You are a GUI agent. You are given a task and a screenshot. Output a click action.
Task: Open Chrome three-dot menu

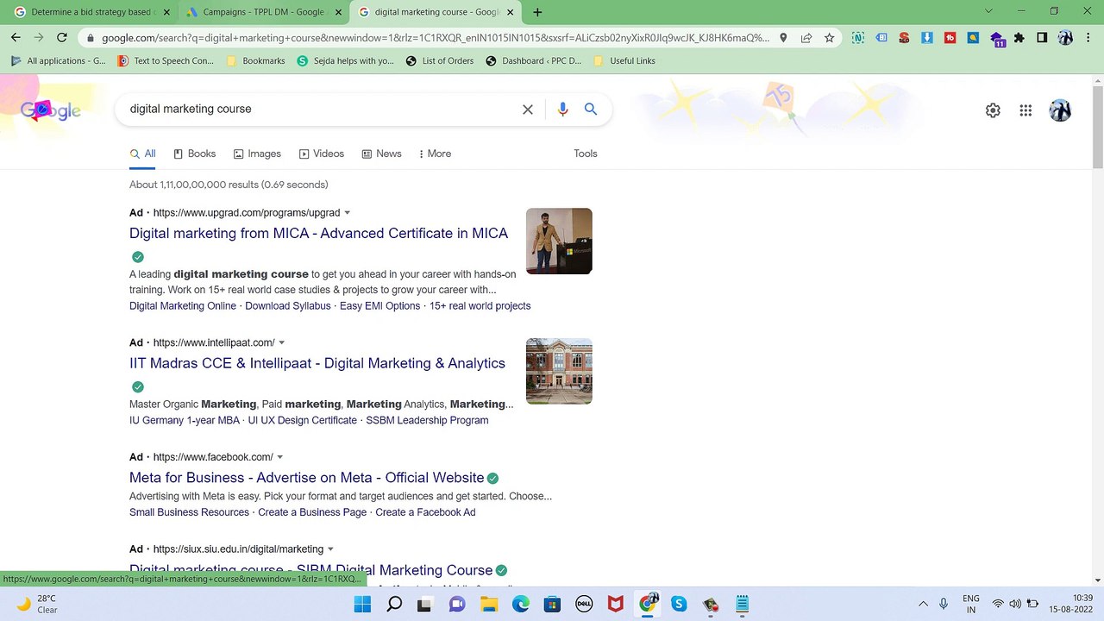click(x=1088, y=38)
